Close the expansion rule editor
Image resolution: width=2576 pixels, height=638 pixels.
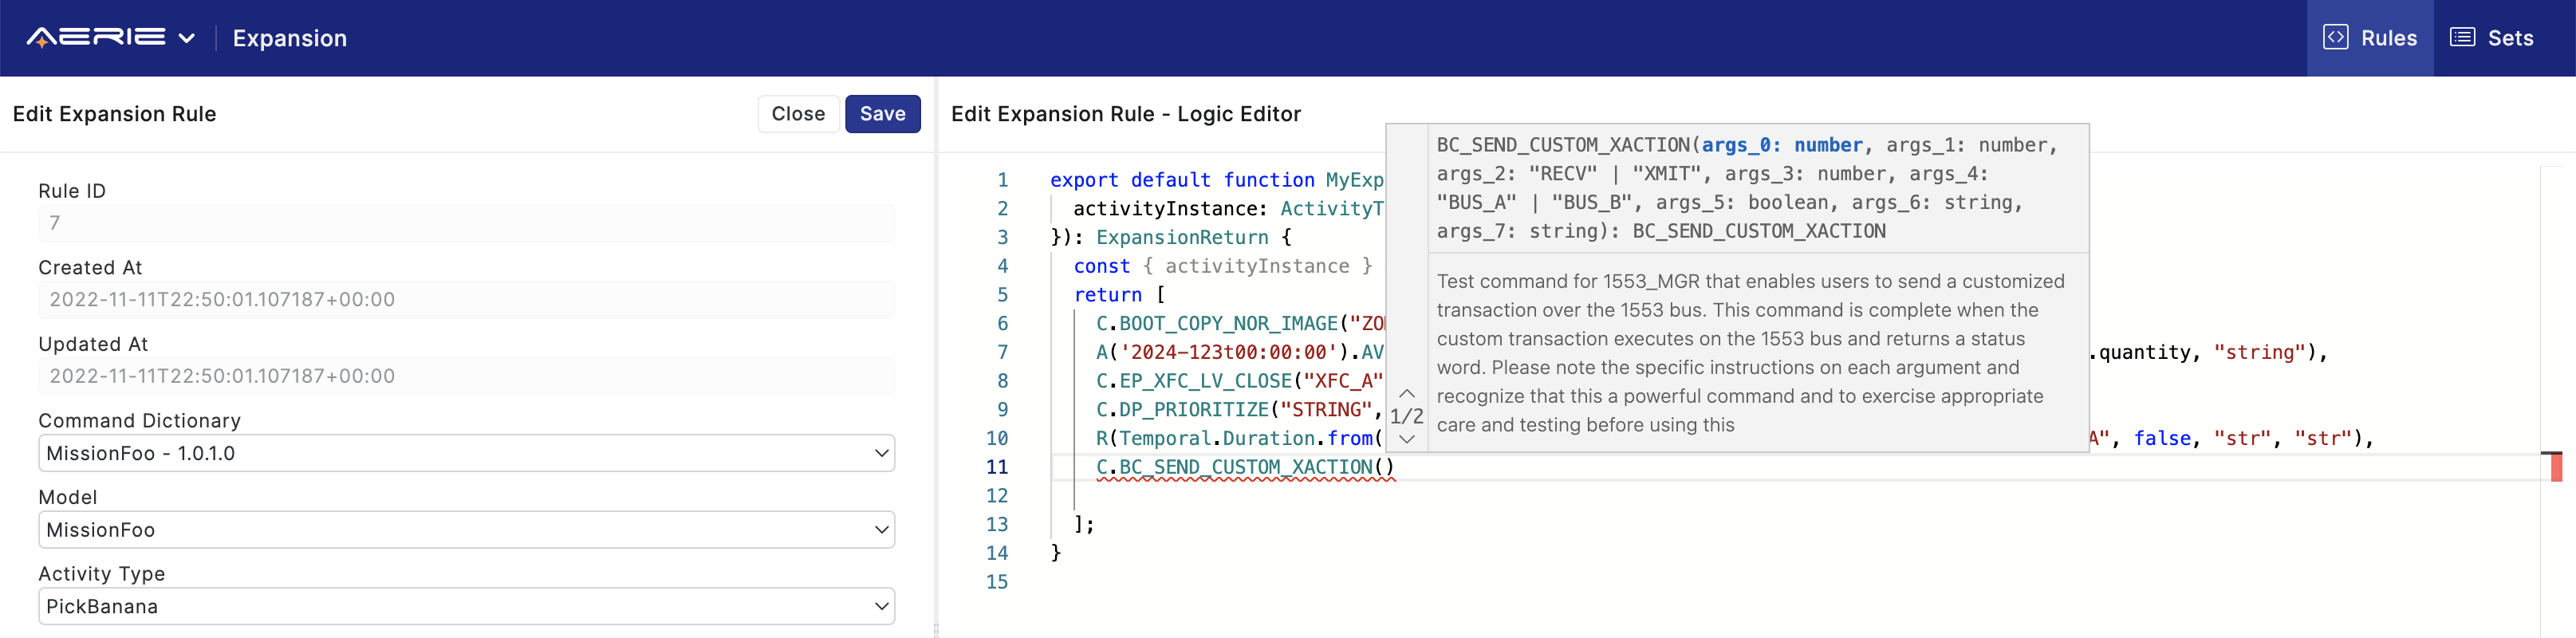(x=797, y=114)
